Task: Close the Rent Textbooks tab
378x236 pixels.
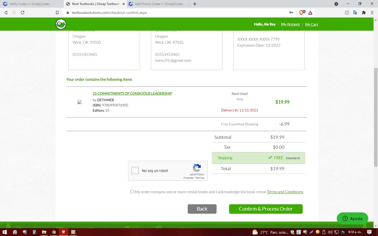Action: (124, 4)
